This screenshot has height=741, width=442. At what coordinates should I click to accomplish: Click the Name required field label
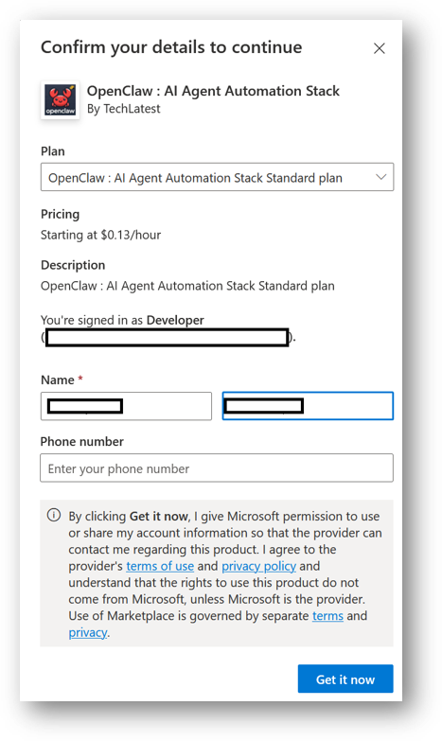coord(62,379)
